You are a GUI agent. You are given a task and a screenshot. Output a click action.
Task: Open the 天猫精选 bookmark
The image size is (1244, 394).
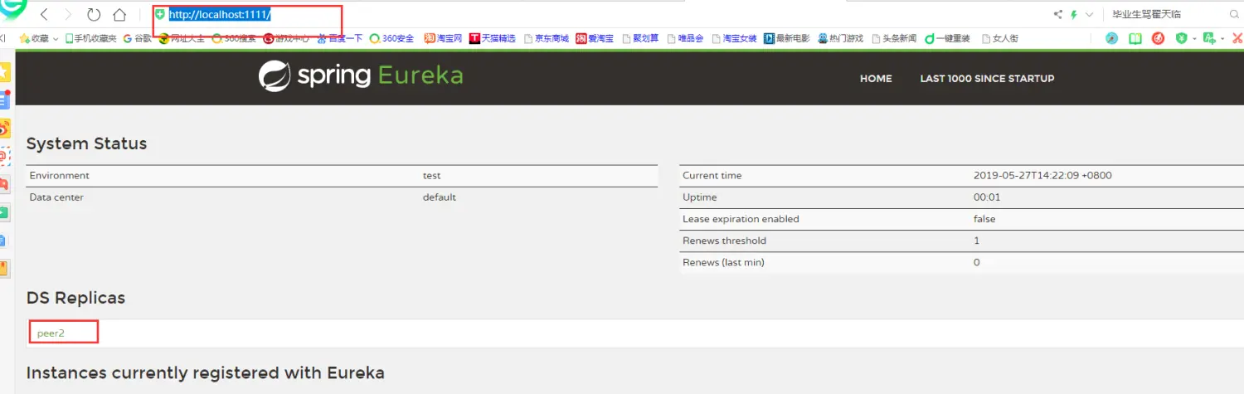click(x=492, y=38)
